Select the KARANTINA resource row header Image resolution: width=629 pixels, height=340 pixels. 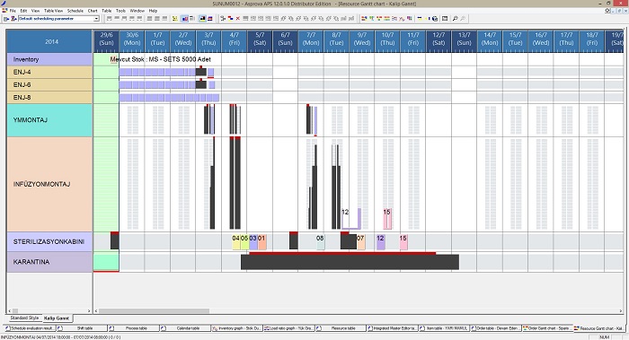[49, 262]
